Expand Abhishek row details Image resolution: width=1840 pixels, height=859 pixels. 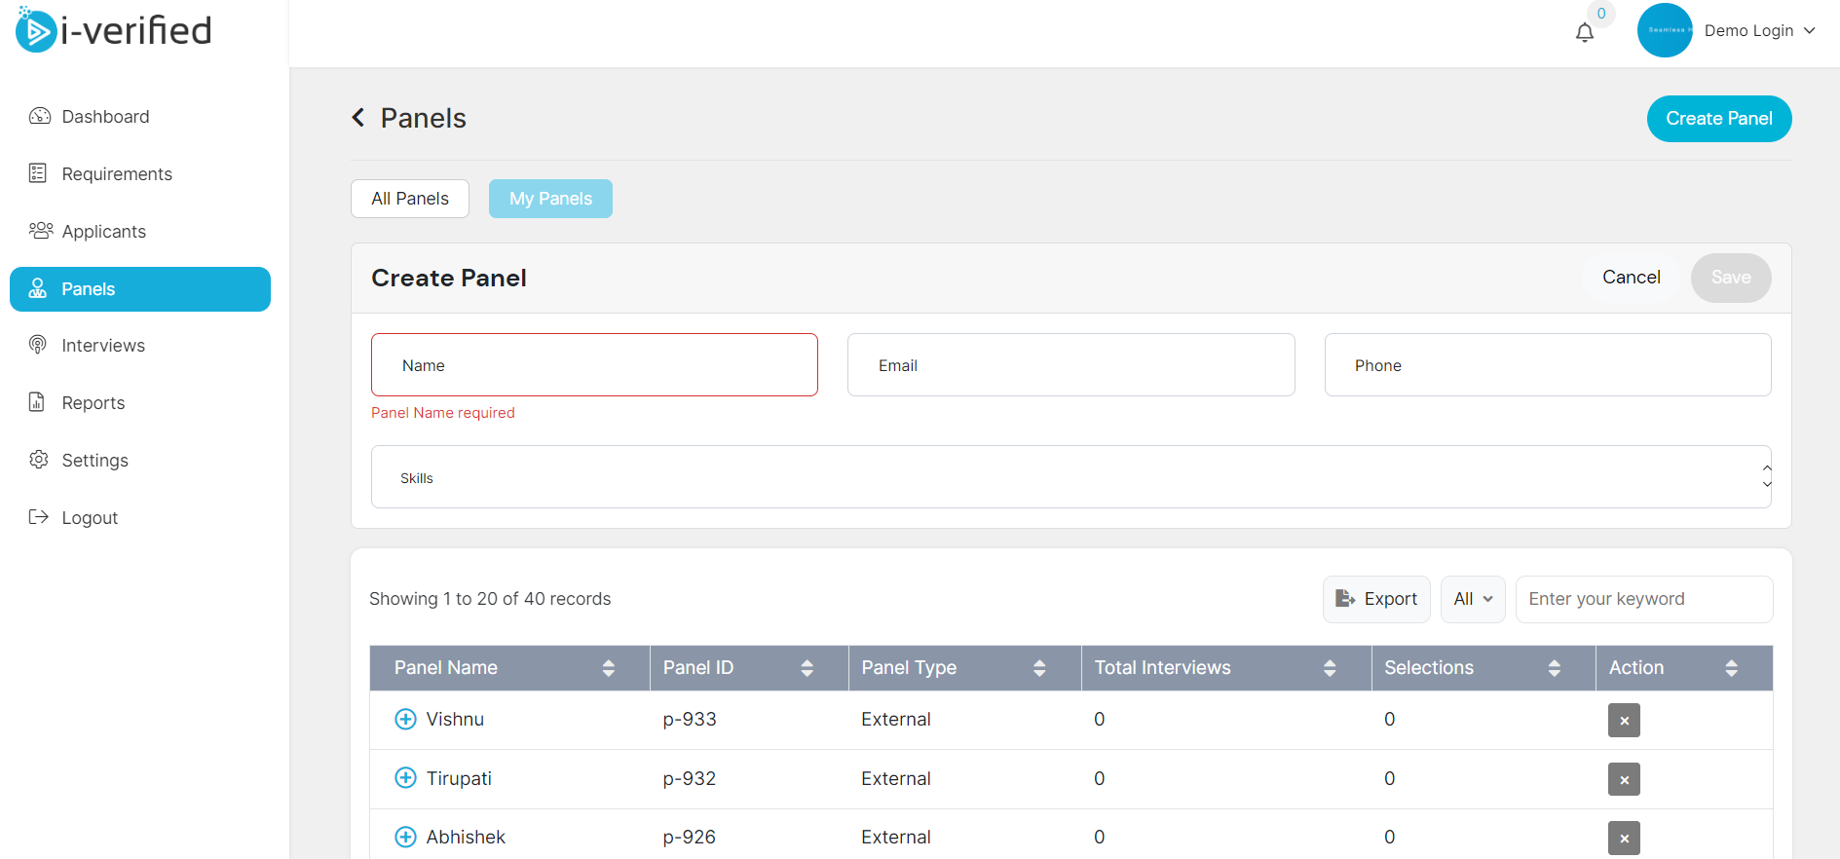[405, 838]
